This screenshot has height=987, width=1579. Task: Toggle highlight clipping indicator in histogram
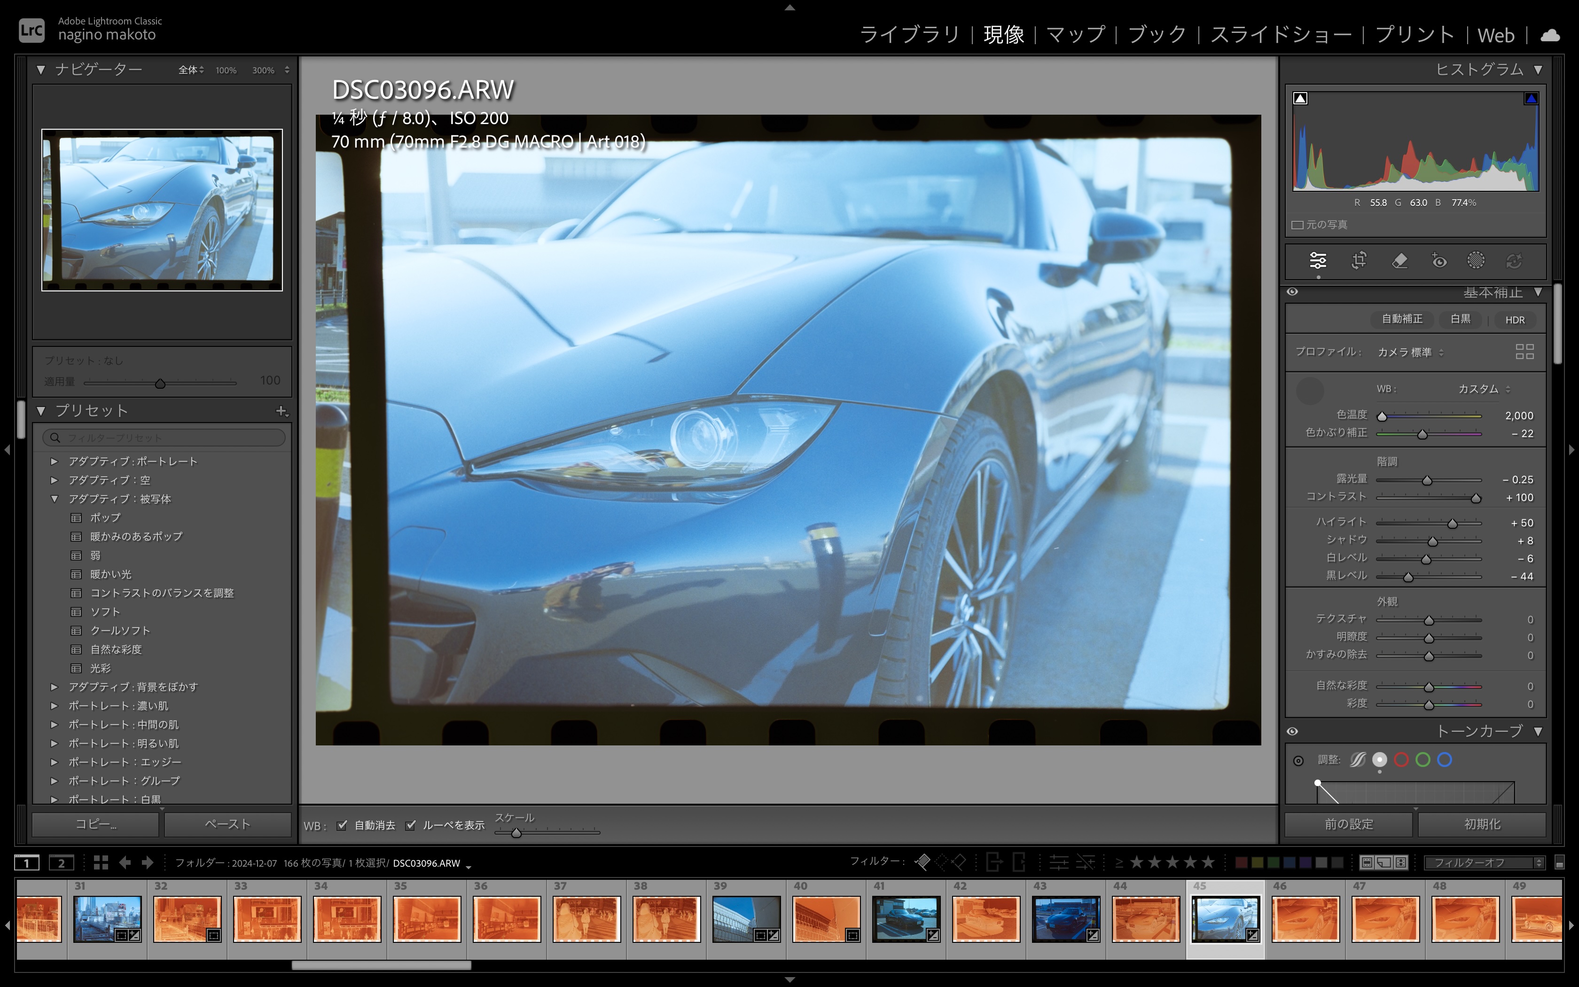pyautogui.click(x=1531, y=99)
